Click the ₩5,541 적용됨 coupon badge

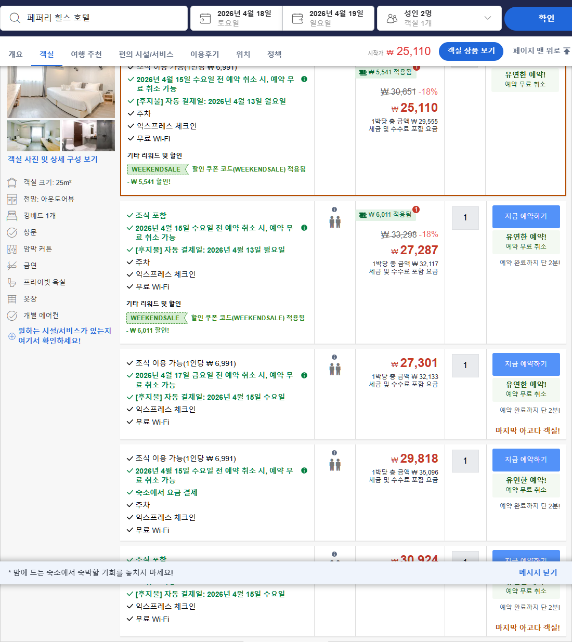pyautogui.click(x=386, y=72)
